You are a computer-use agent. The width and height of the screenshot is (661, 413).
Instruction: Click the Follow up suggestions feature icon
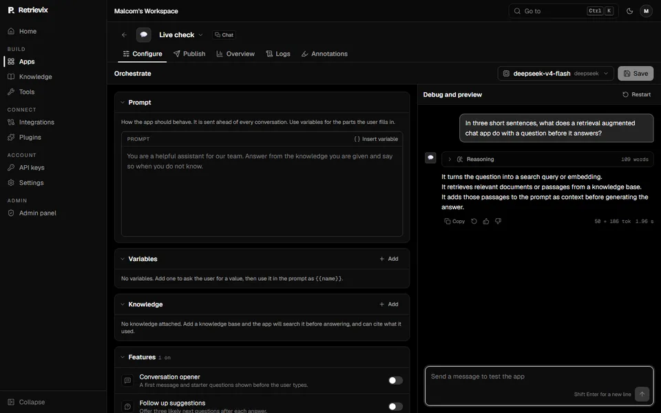[127, 407]
